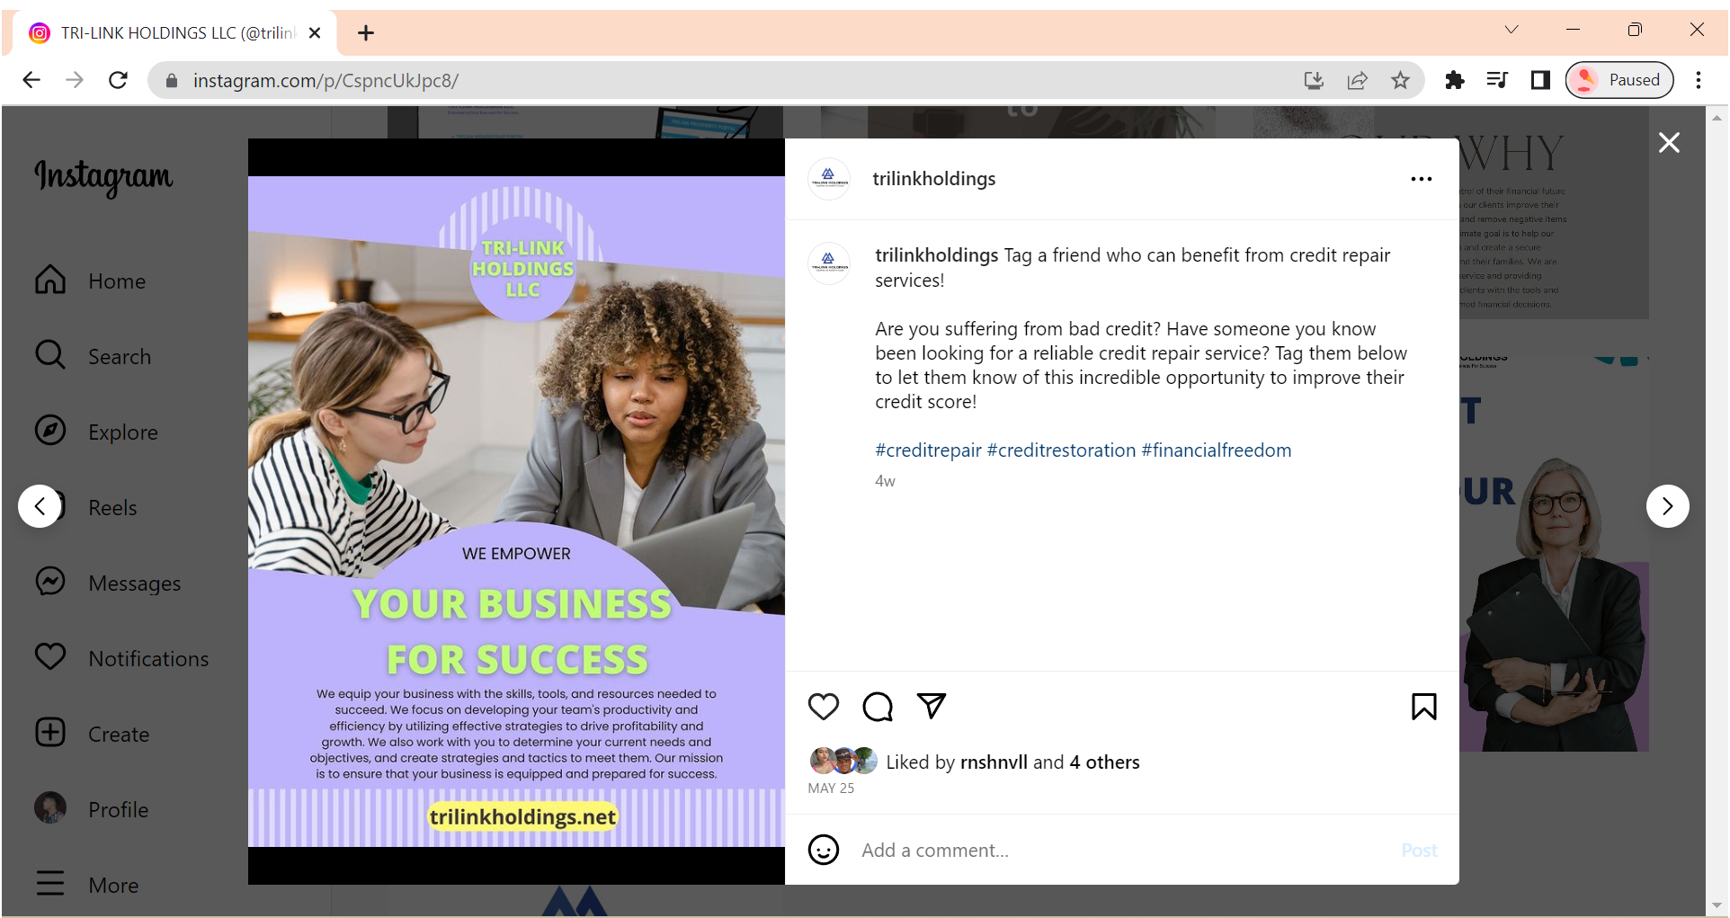
Task: Open Messages in the sidebar
Action: tap(108, 584)
